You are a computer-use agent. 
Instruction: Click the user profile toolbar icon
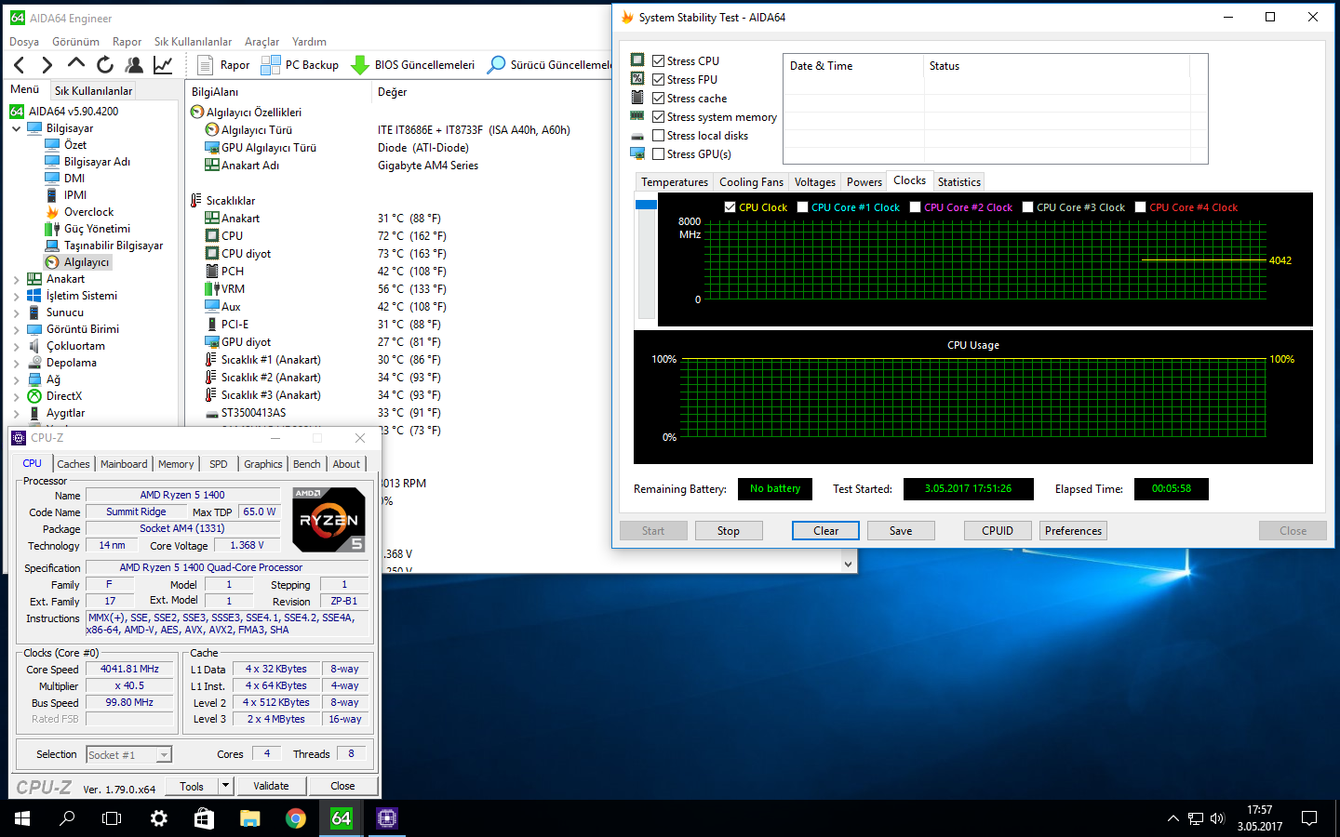tap(134, 64)
